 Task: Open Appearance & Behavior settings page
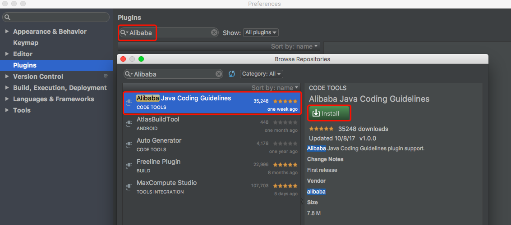[50, 31]
